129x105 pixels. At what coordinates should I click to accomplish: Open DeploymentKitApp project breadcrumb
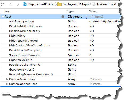(x=41, y=4)
